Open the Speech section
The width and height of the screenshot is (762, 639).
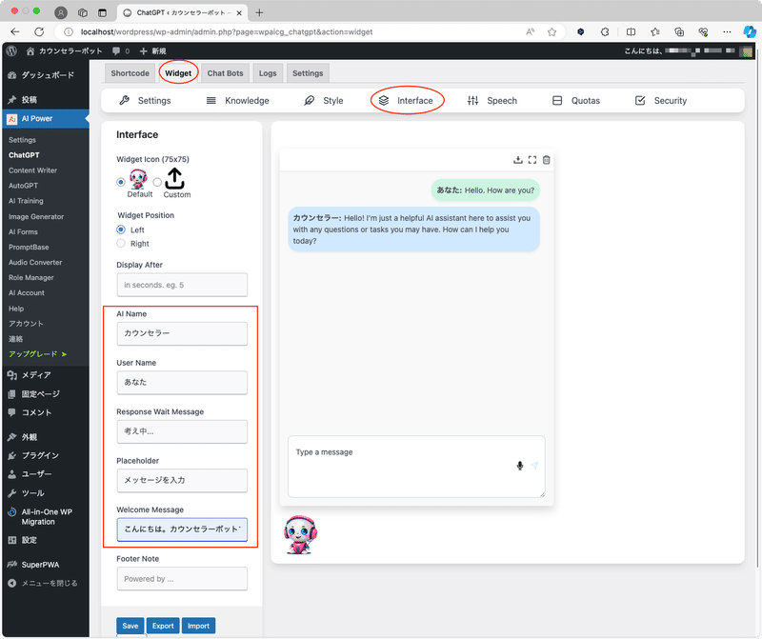[492, 101]
